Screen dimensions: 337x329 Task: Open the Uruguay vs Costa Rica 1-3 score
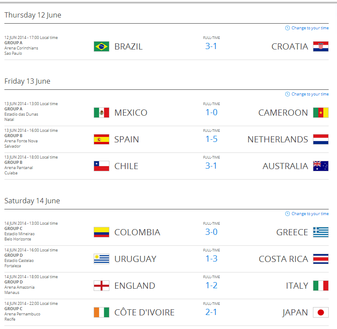(x=211, y=258)
